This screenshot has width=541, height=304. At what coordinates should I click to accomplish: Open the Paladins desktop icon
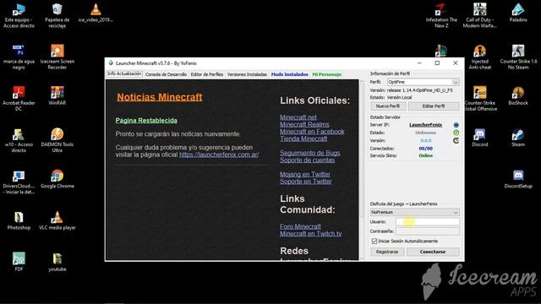(x=518, y=14)
